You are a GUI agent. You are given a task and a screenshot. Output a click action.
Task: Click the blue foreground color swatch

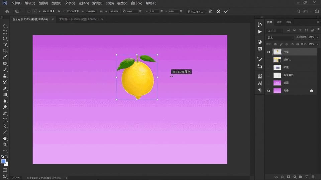[4, 161]
